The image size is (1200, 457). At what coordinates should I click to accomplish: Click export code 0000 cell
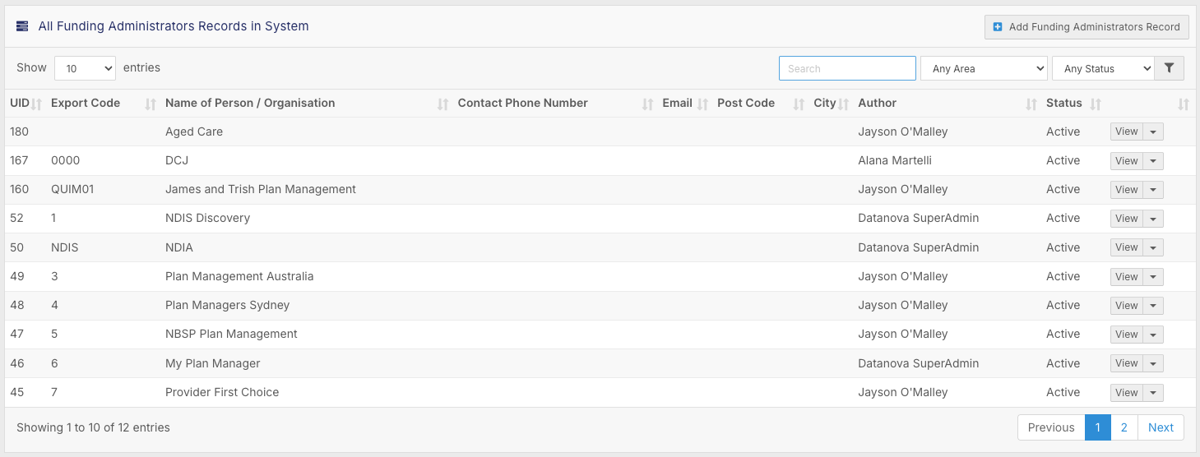click(x=66, y=160)
